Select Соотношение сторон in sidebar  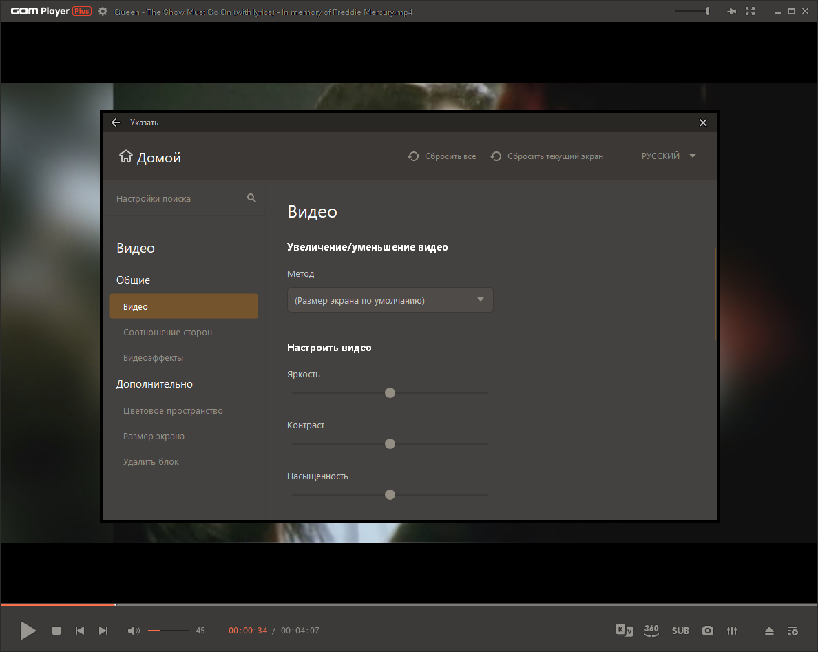coord(167,333)
